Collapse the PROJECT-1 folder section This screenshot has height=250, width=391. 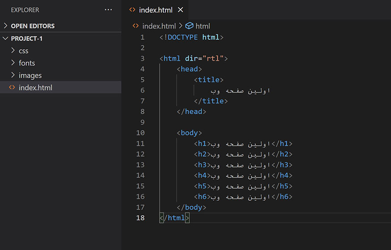pos(6,39)
